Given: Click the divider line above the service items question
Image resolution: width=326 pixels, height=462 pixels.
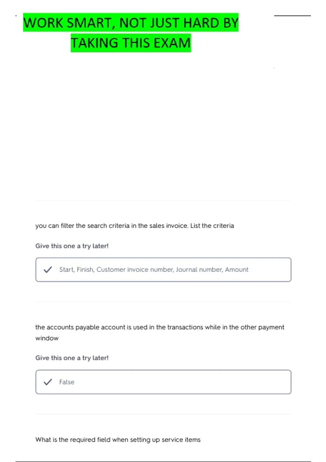Looking at the screenshot, I should point(163,414).
